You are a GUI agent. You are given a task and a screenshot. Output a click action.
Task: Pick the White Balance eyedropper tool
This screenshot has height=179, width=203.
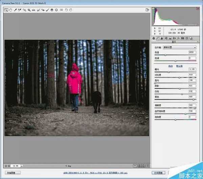(15, 10)
